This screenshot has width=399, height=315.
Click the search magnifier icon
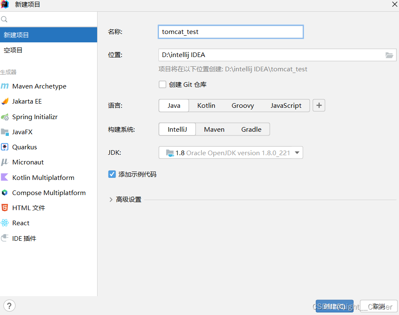4,19
